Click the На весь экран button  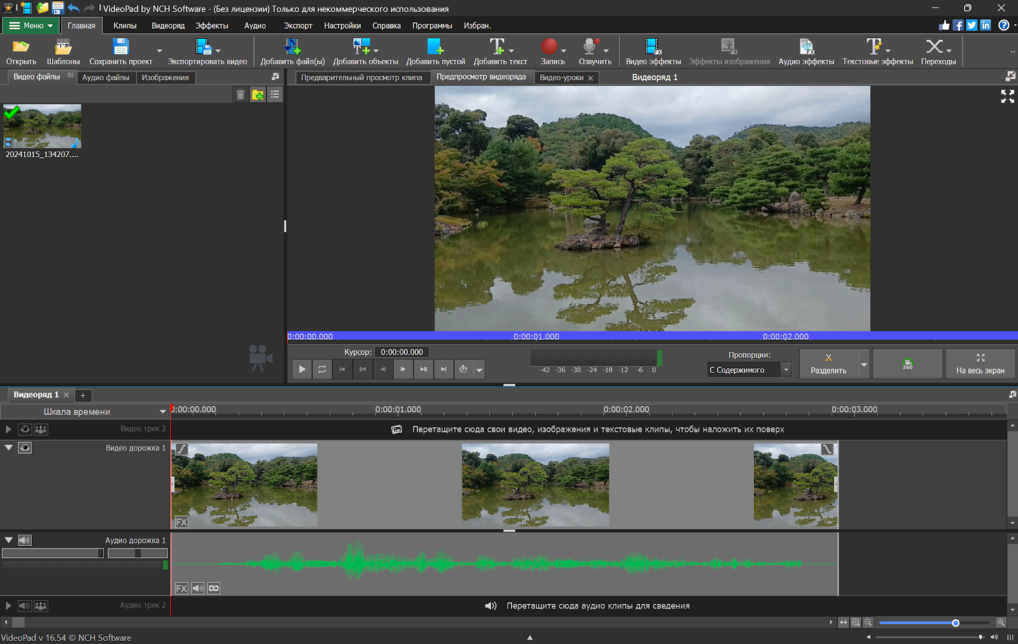pos(980,363)
